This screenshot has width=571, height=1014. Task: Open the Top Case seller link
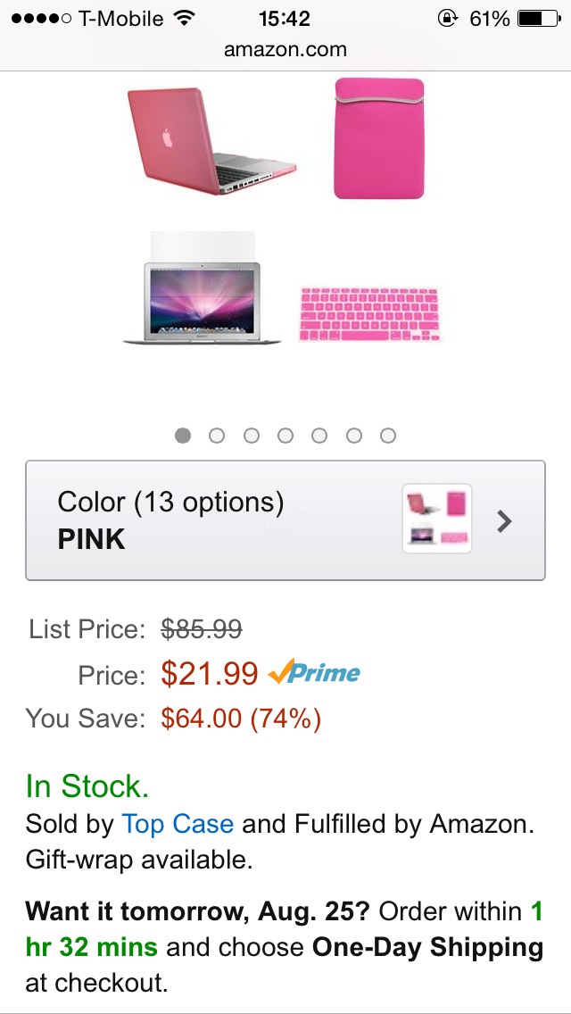click(x=178, y=824)
